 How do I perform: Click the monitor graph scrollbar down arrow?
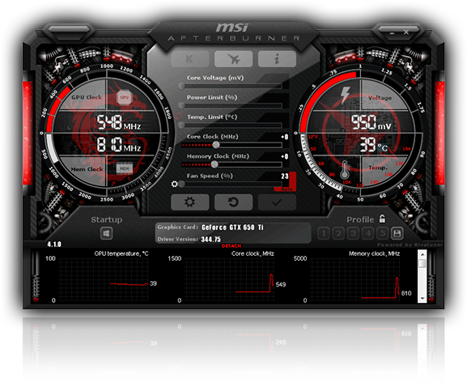(422, 298)
